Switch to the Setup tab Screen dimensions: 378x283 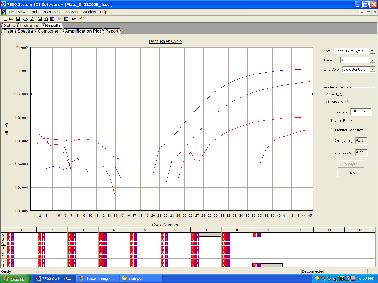pos(9,25)
